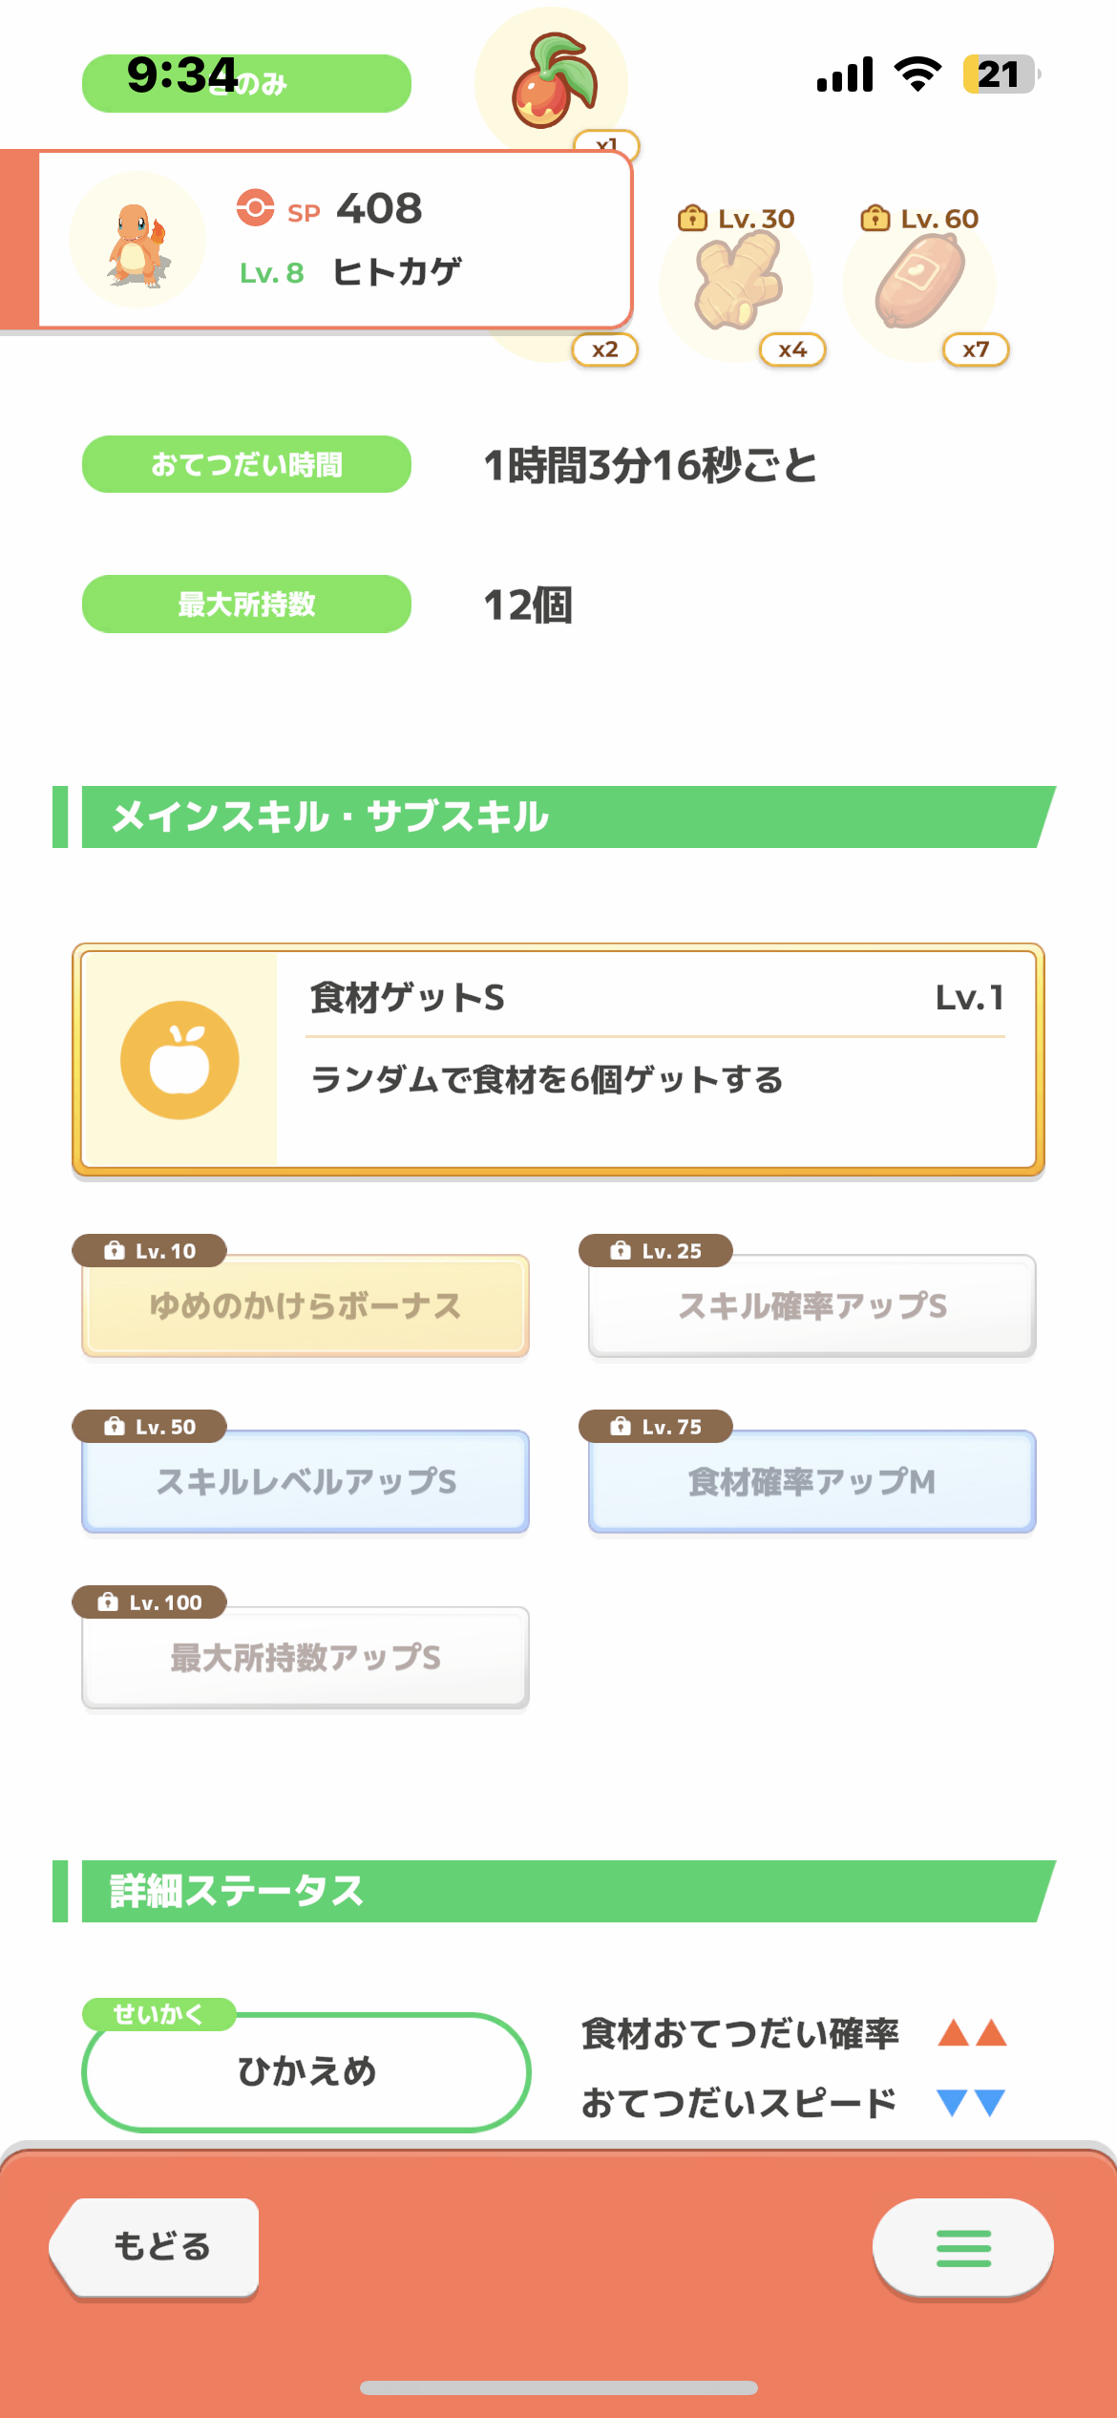This screenshot has width=1117, height=2418.
Task: Tap the 最大所持数アップS sub skill
Action: click(x=306, y=1657)
